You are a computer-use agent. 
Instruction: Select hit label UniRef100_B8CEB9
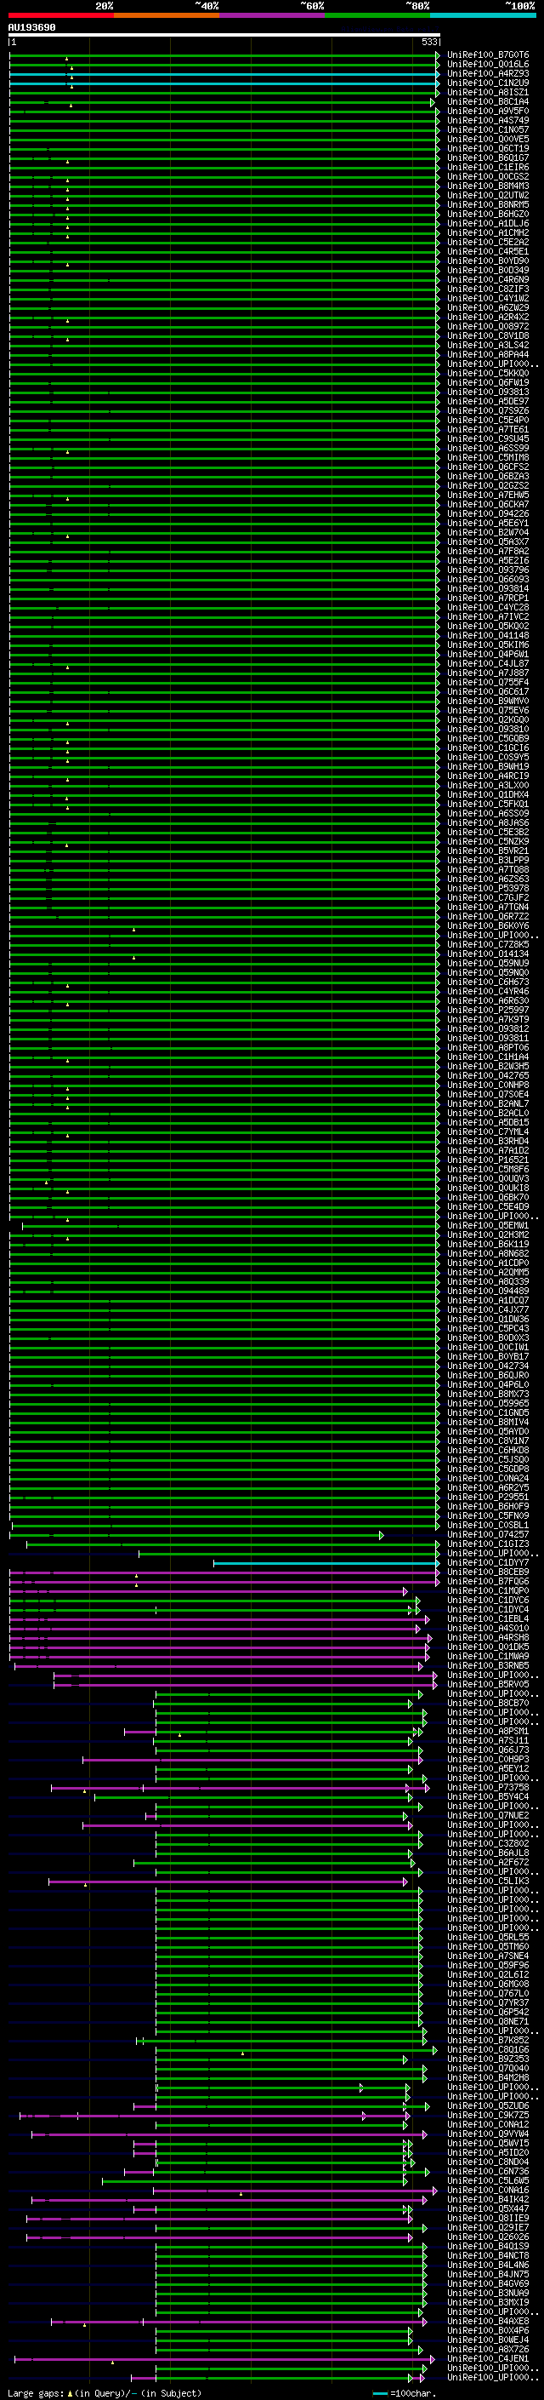[488, 1572]
